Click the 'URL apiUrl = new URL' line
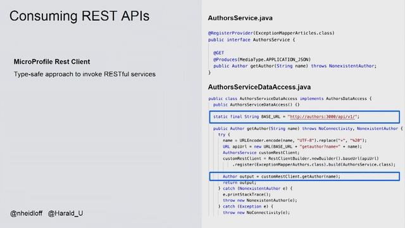The height and width of the screenshot is (228, 405). tap(292, 146)
